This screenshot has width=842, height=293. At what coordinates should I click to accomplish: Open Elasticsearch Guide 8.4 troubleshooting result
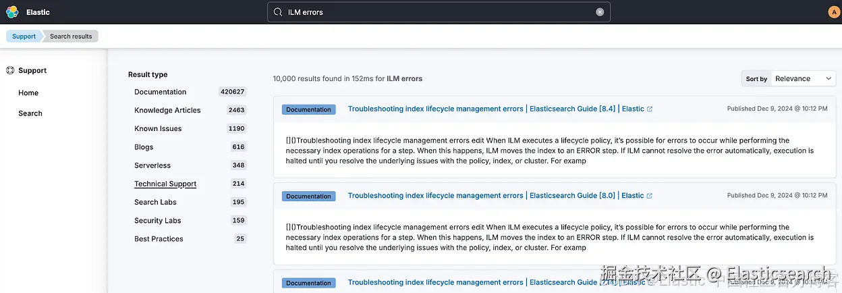pyautogui.click(x=496, y=109)
